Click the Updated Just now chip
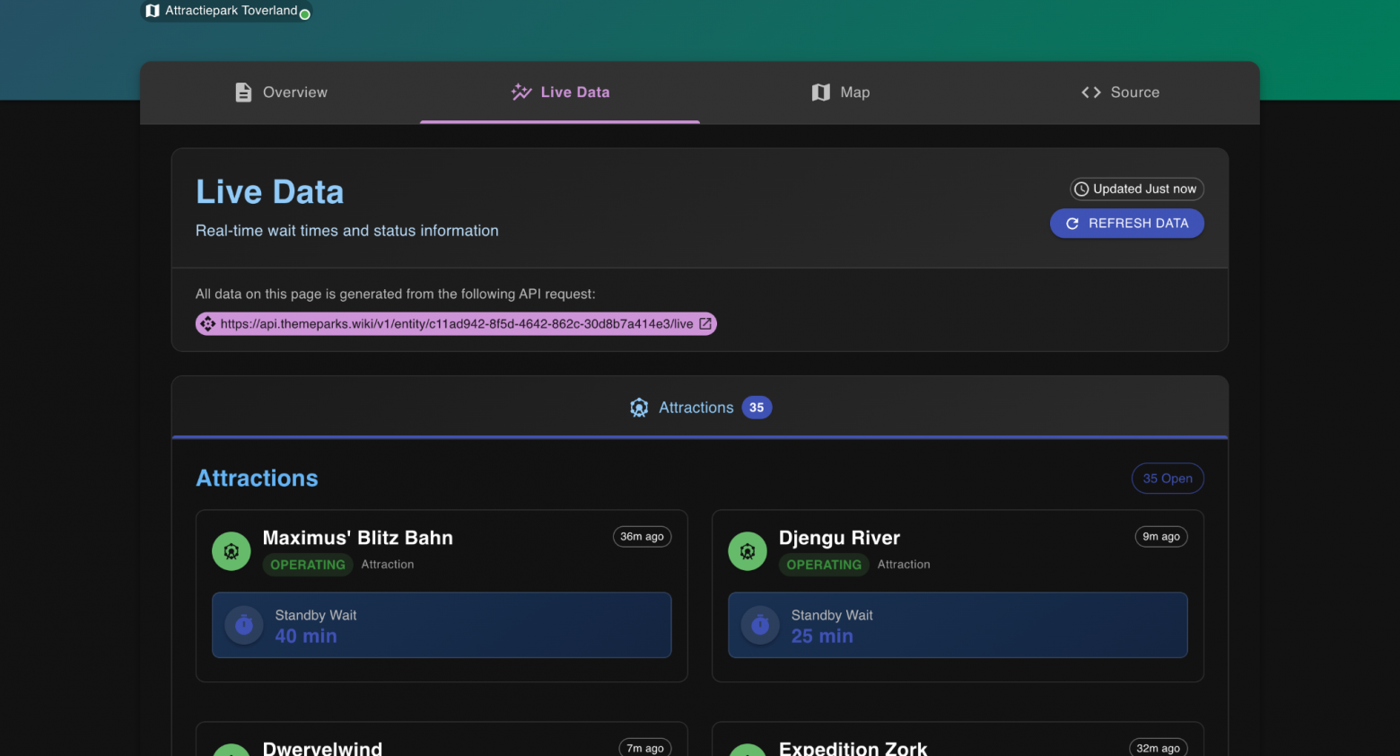 coord(1137,189)
